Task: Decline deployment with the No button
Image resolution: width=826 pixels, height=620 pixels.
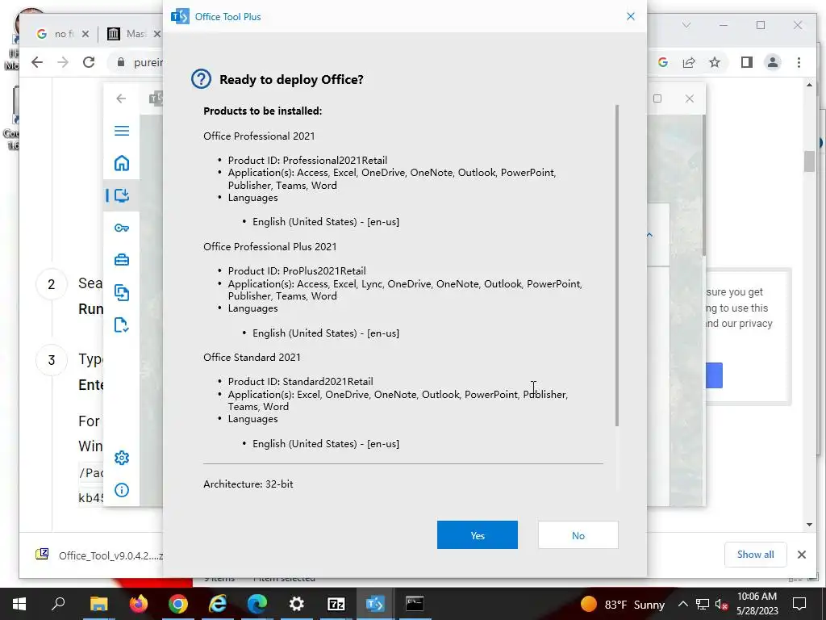Action: click(x=578, y=534)
